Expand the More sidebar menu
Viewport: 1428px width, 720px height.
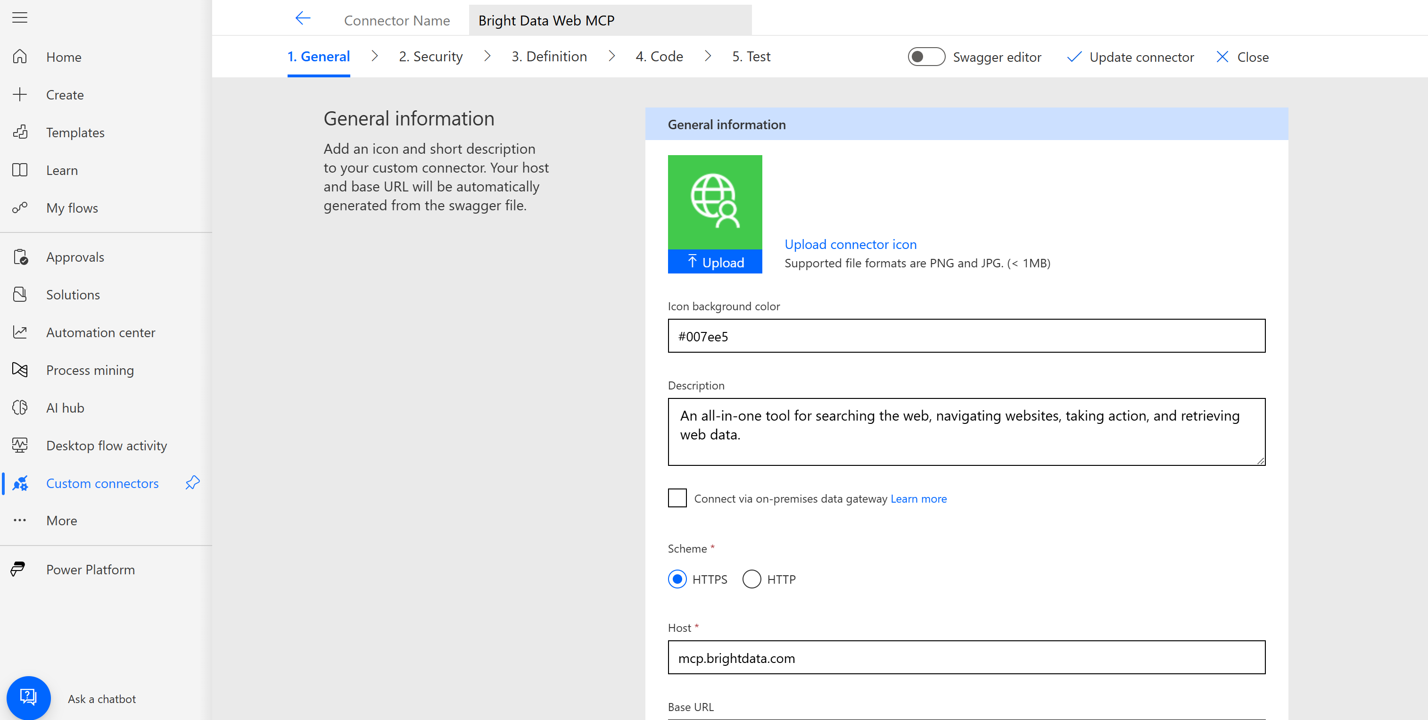(61, 520)
